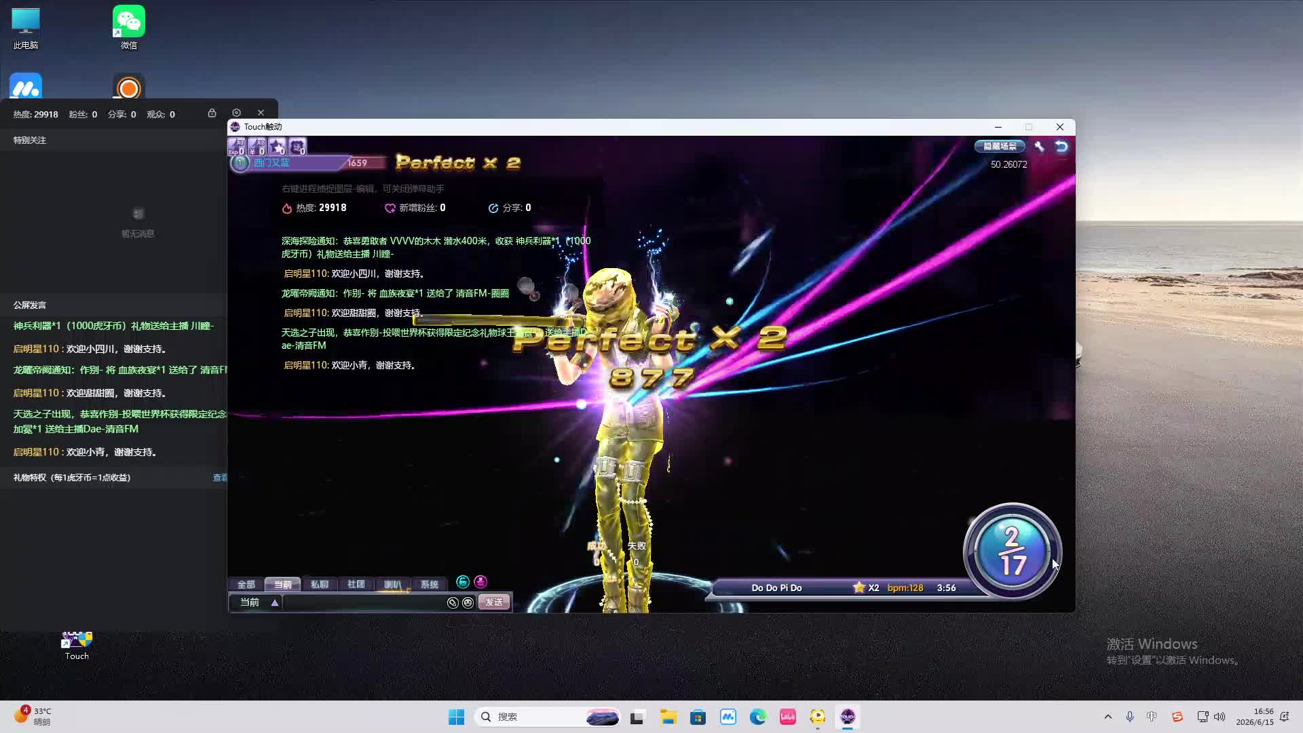Click the song time 3:56

[946, 588]
